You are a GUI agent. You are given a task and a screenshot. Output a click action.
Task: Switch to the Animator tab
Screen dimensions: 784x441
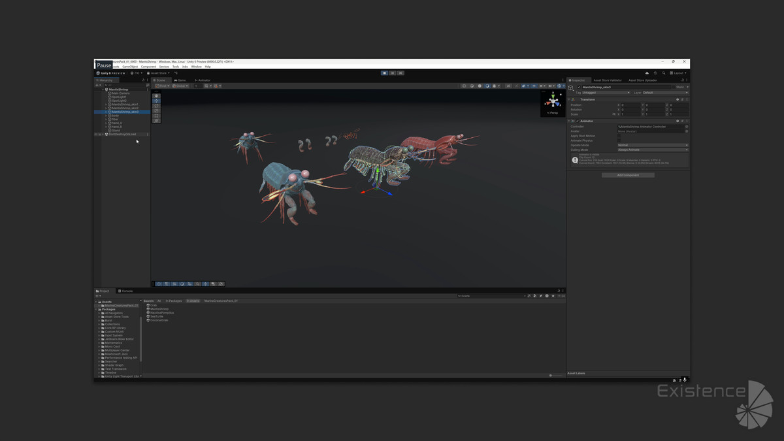[203, 80]
